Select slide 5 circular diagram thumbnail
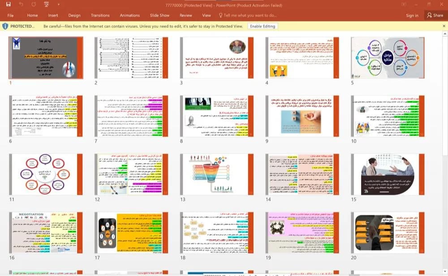The height and width of the screenshot is (276, 448). [x=388, y=58]
